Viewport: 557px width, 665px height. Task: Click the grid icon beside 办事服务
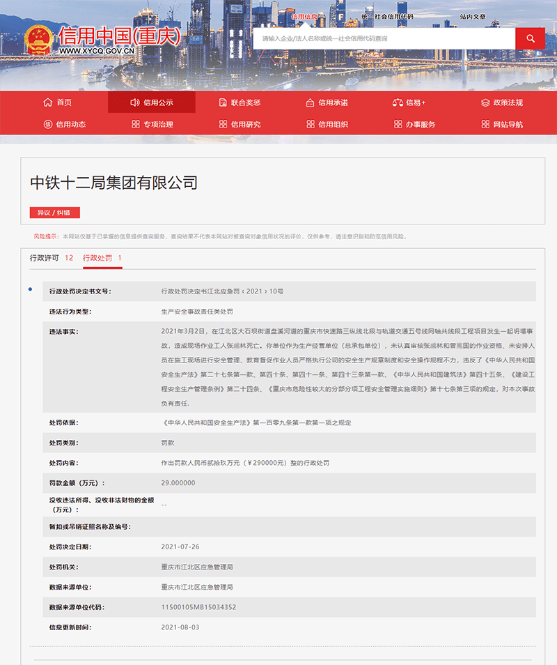tap(398, 124)
